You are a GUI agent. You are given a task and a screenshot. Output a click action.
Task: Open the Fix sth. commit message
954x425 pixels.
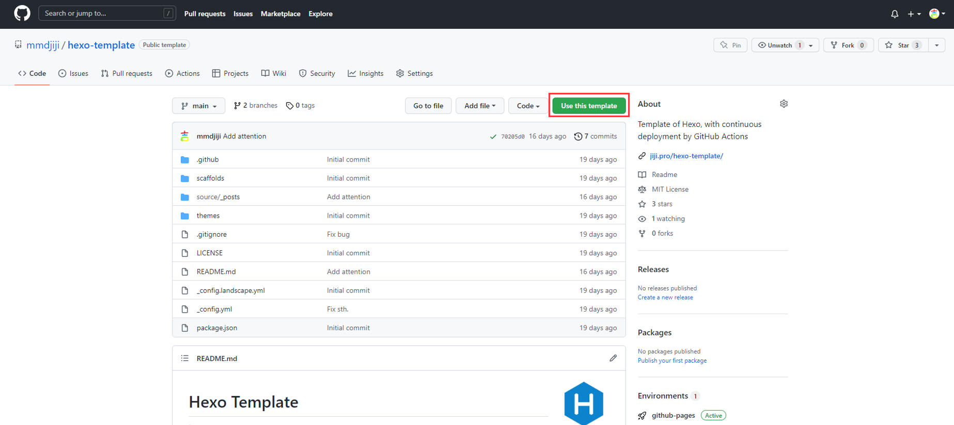pos(338,309)
